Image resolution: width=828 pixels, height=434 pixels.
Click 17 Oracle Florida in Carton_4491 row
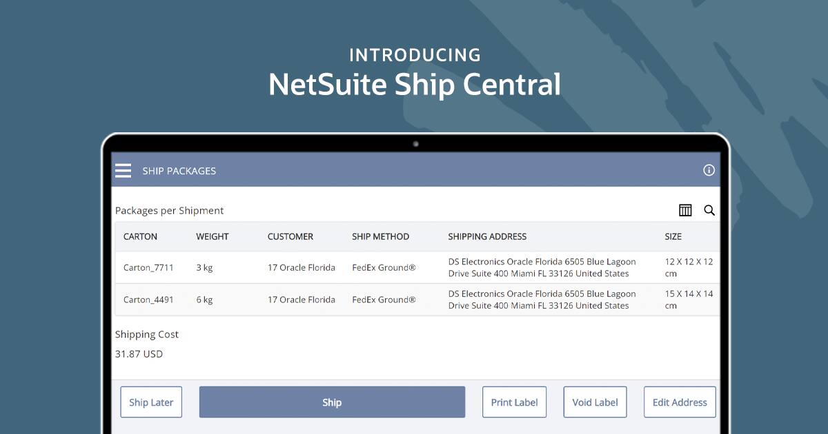(302, 300)
